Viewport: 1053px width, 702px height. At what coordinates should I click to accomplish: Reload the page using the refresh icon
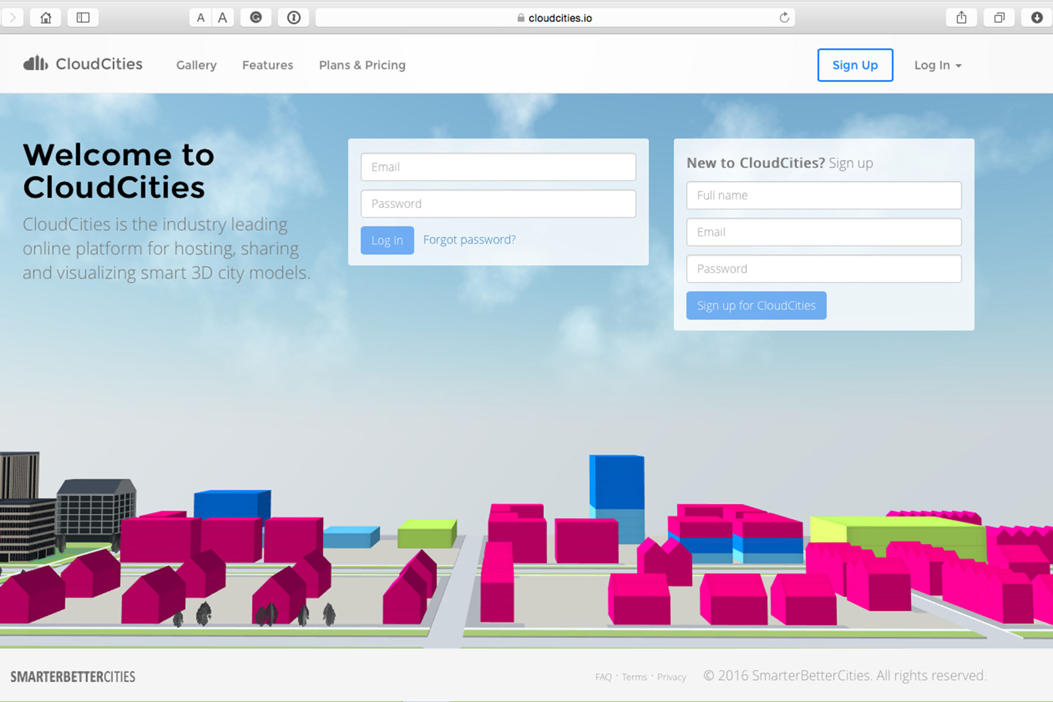pyautogui.click(x=784, y=18)
